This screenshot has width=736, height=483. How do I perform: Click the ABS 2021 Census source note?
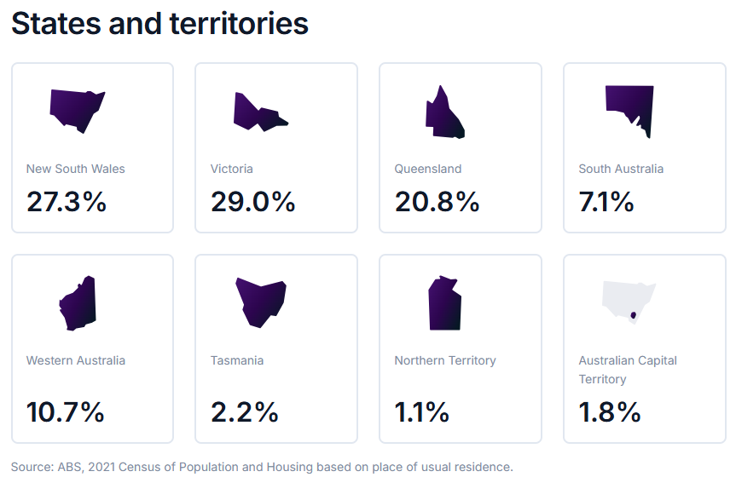(262, 467)
